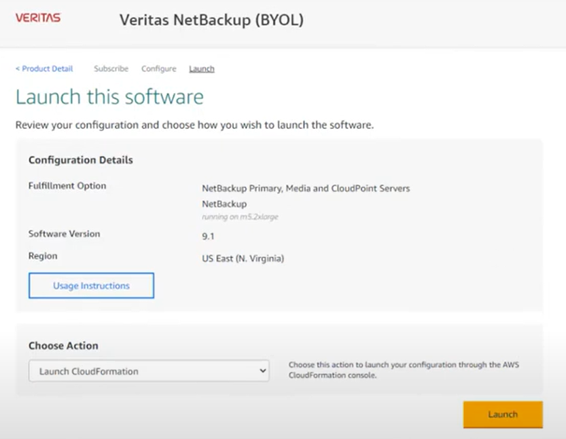
Task: Click the 'Veritas NetBackup (BYOL)' title
Action: coord(211,20)
